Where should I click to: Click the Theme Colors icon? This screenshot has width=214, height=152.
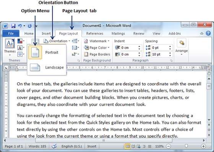(x=20, y=41)
